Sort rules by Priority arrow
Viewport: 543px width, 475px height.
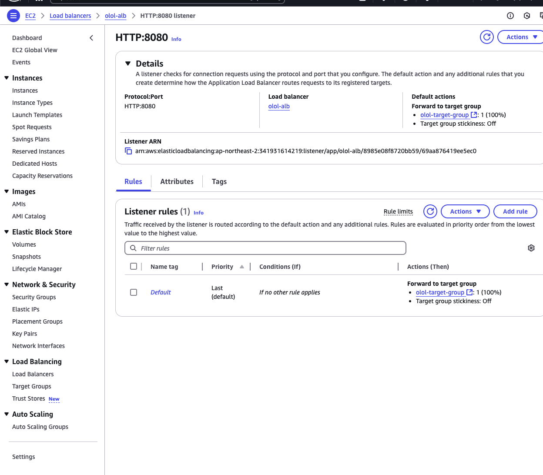242,267
